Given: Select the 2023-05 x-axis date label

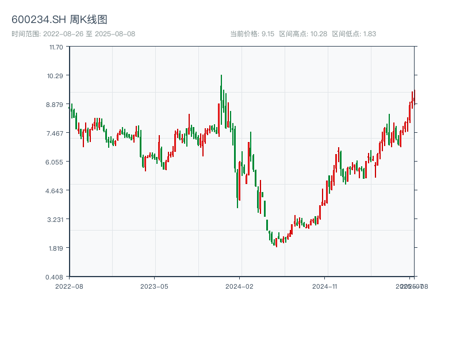Looking at the screenshot, I should tap(154, 286).
